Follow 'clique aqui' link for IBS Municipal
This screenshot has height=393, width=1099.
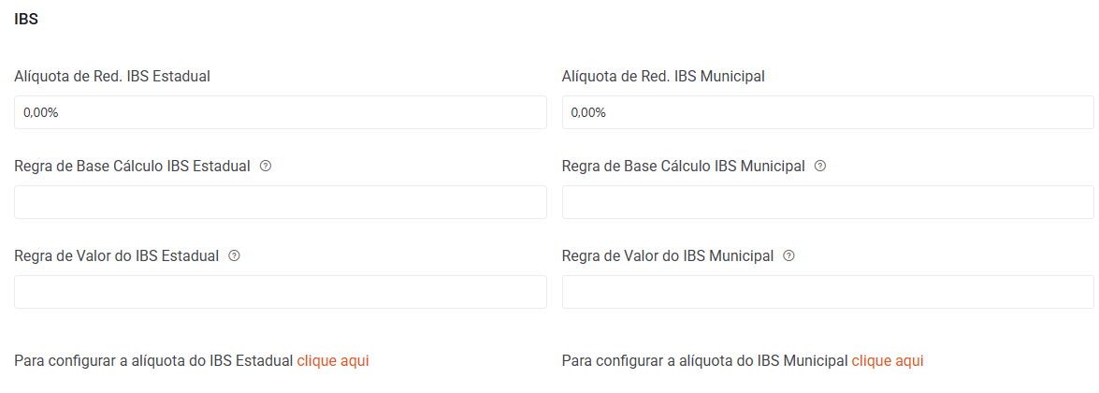[x=887, y=360]
